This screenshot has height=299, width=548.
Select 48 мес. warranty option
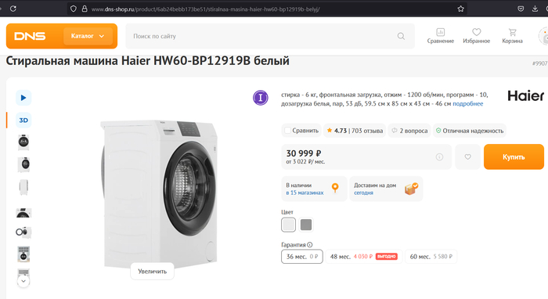364,257
